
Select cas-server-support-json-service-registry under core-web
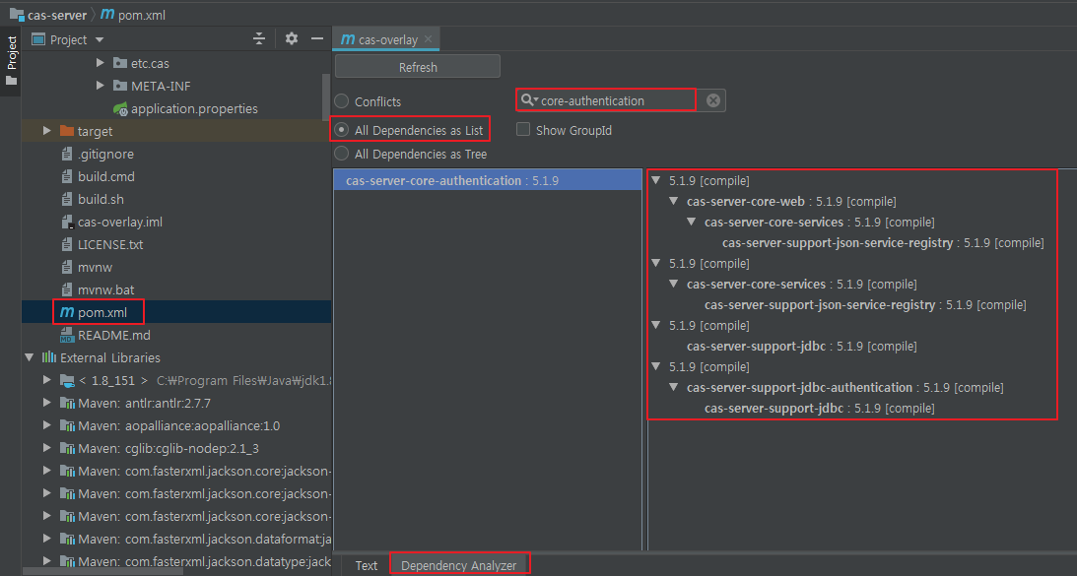(883, 243)
